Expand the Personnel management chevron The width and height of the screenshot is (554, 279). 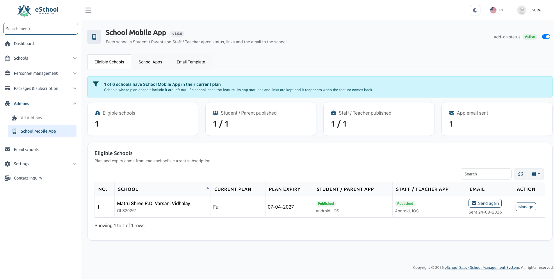point(75,73)
